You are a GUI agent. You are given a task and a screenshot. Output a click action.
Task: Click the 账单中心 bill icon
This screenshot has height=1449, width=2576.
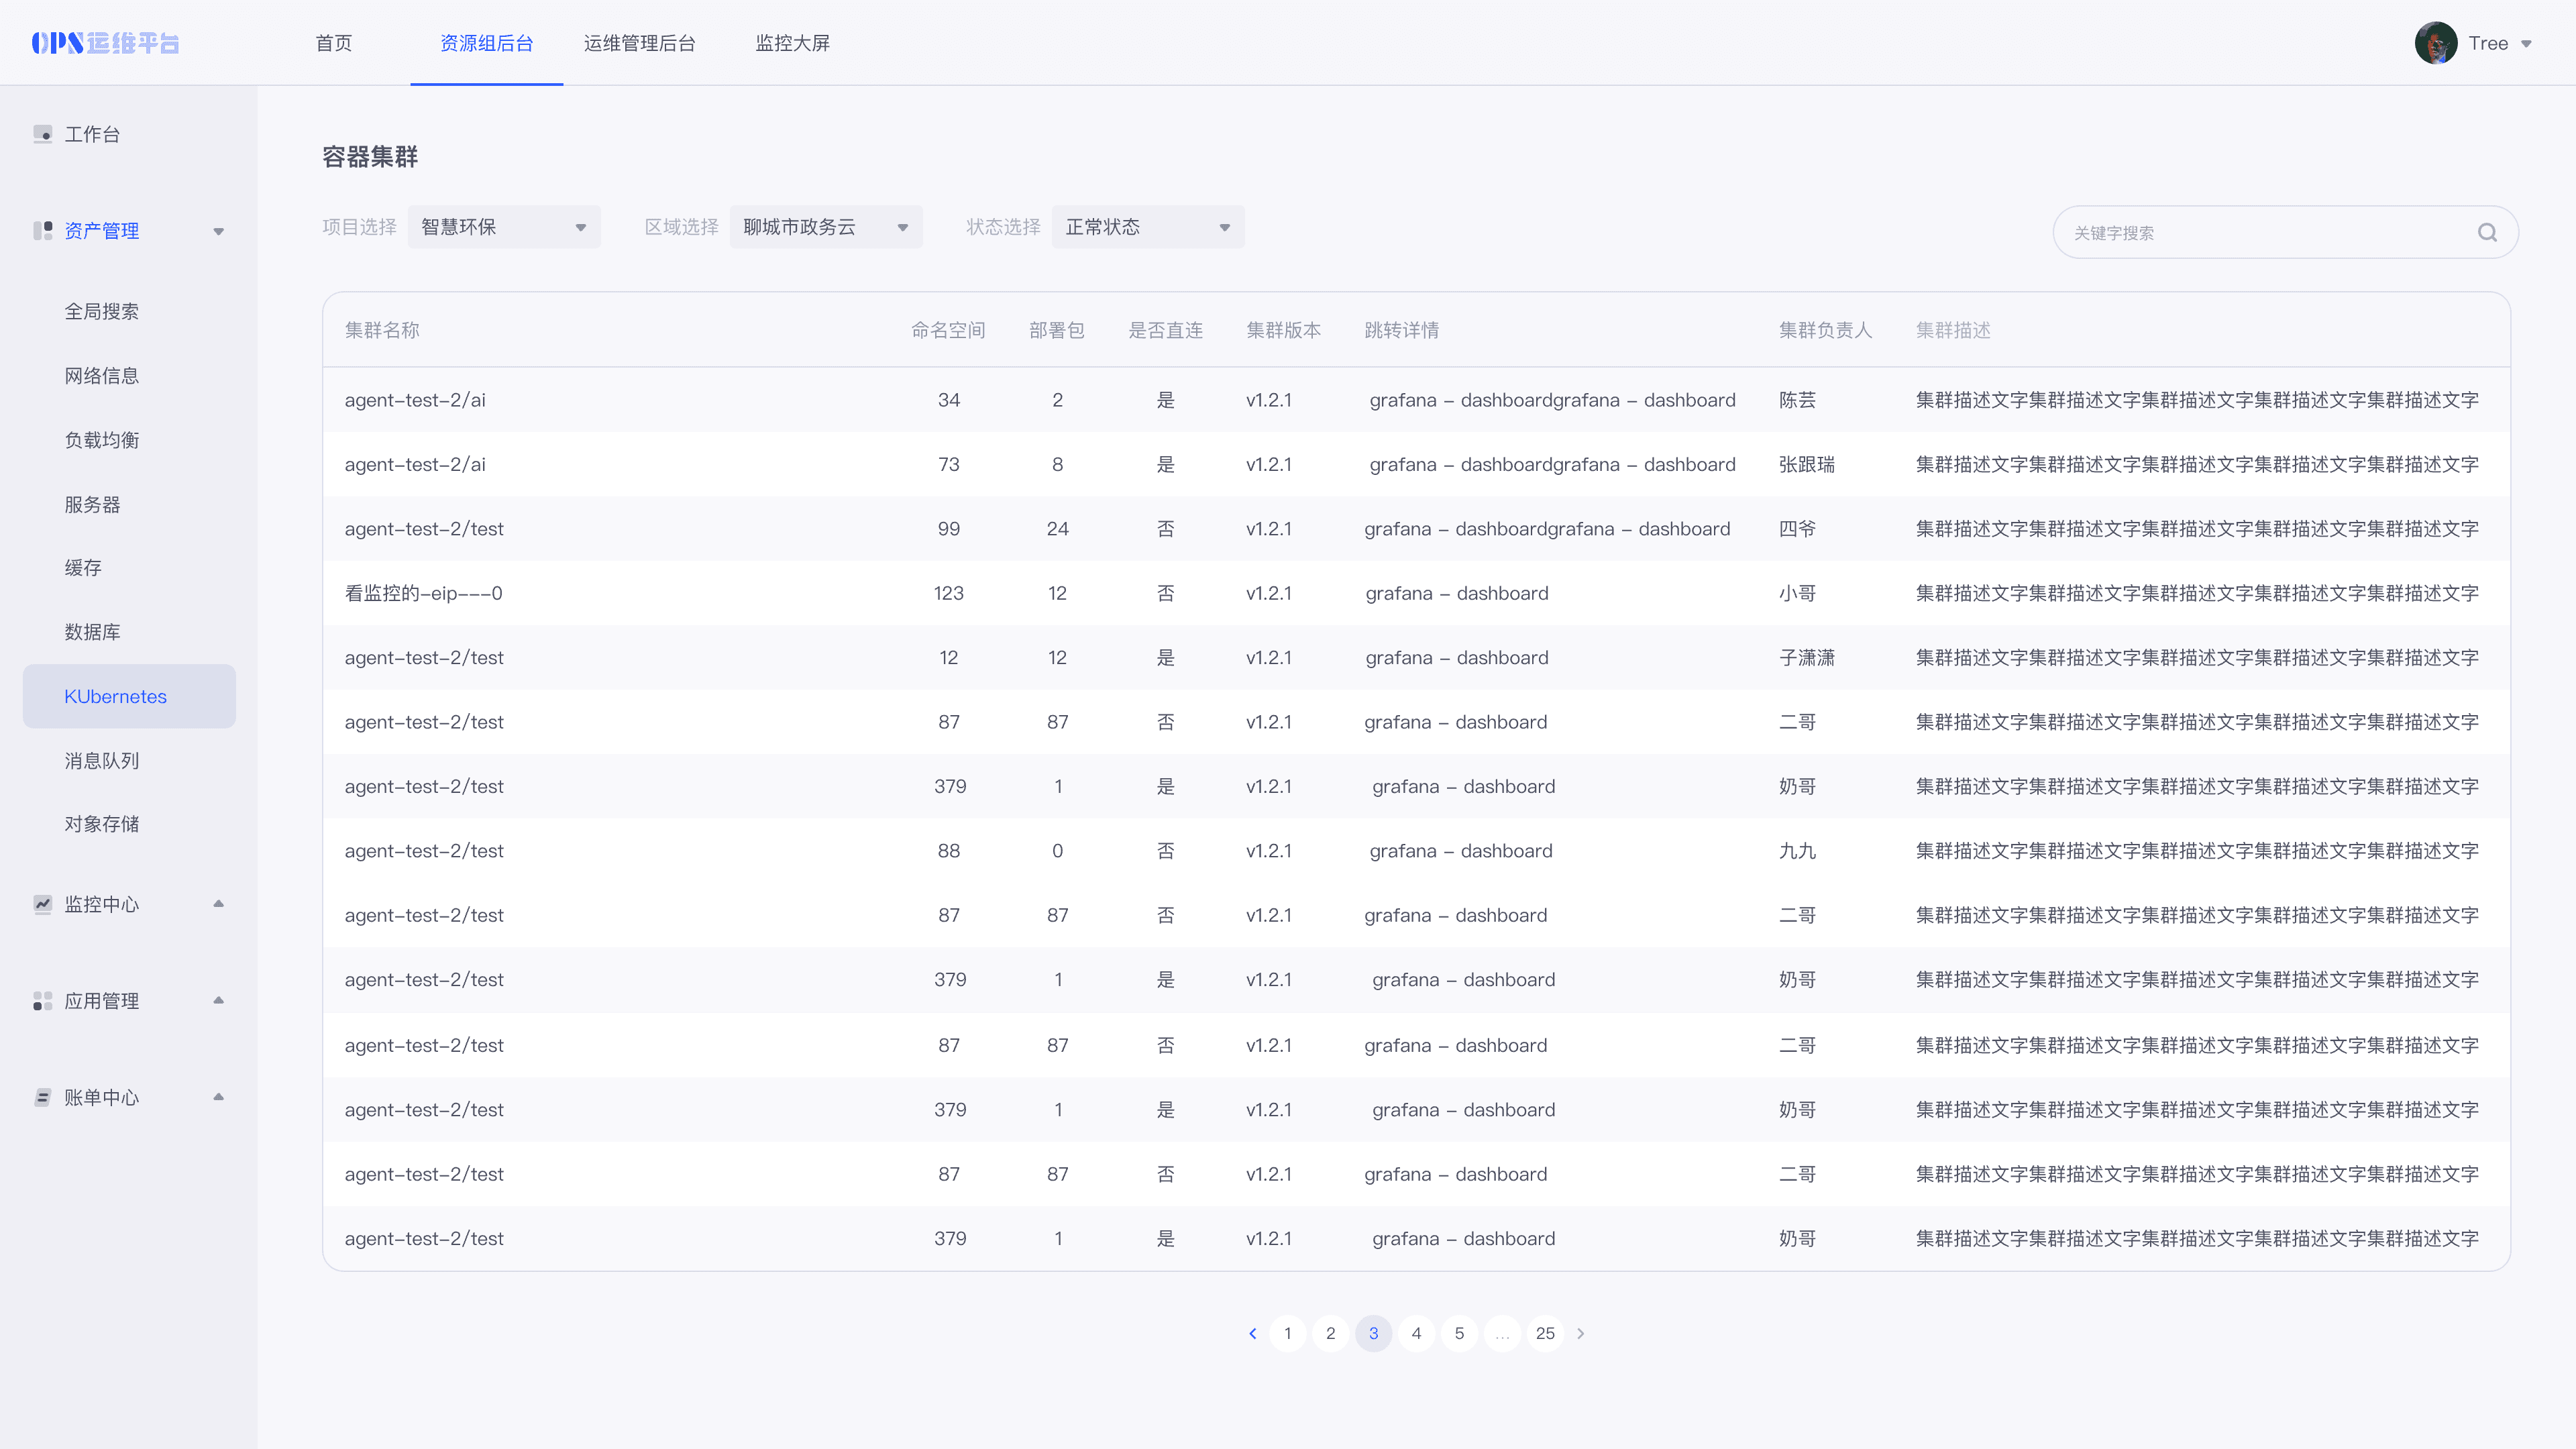(42, 1097)
